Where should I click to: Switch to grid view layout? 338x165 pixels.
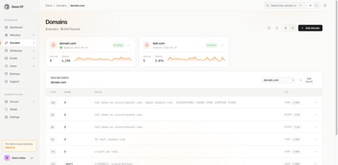[286, 28]
